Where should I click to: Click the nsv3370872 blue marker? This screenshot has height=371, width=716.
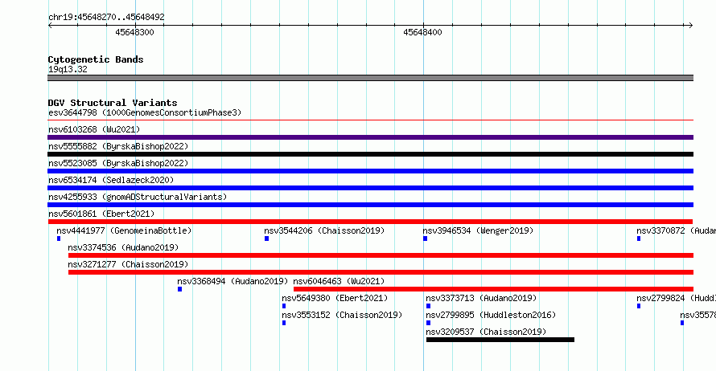coord(639,238)
